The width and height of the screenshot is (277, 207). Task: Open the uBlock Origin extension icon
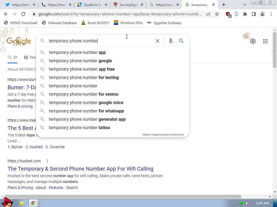(228, 15)
